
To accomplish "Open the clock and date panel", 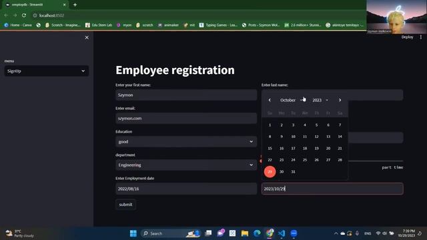I will pyautogui.click(x=406, y=233).
